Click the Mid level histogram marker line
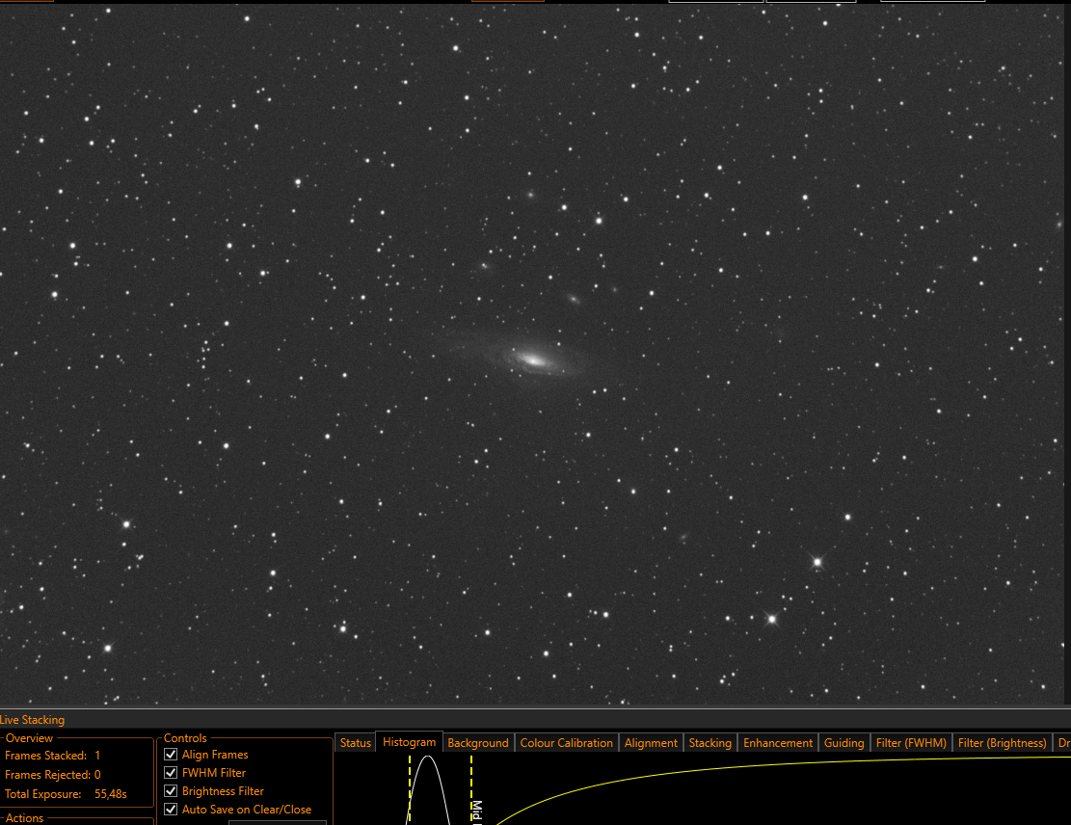Image resolution: width=1071 pixels, height=825 pixels. (471, 788)
